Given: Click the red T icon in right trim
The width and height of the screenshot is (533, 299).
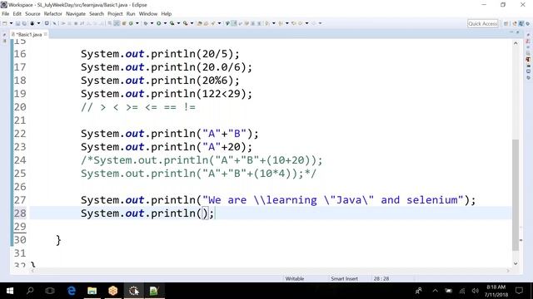Looking at the screenshot, I should tap(528, 59).
